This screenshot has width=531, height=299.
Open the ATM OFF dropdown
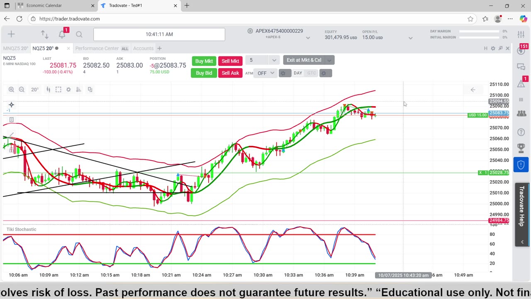click(266, 73)
